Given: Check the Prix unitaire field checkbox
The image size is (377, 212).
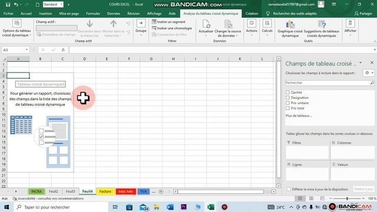Looking at the screenshot, I should 287,103.
